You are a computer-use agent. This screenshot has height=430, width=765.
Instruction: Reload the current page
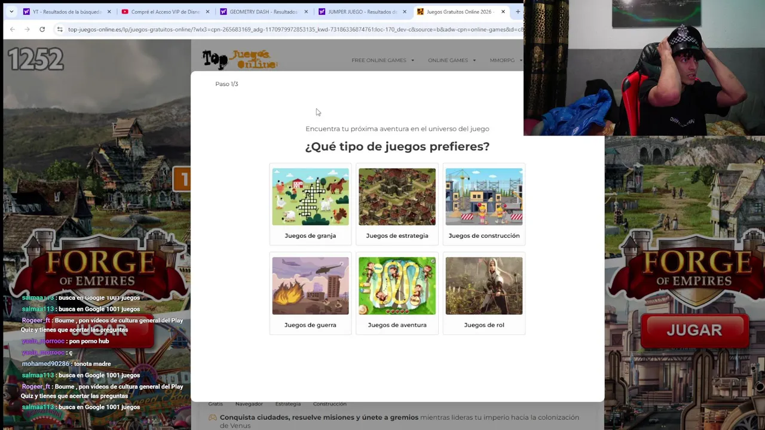(x=42, y=29)
